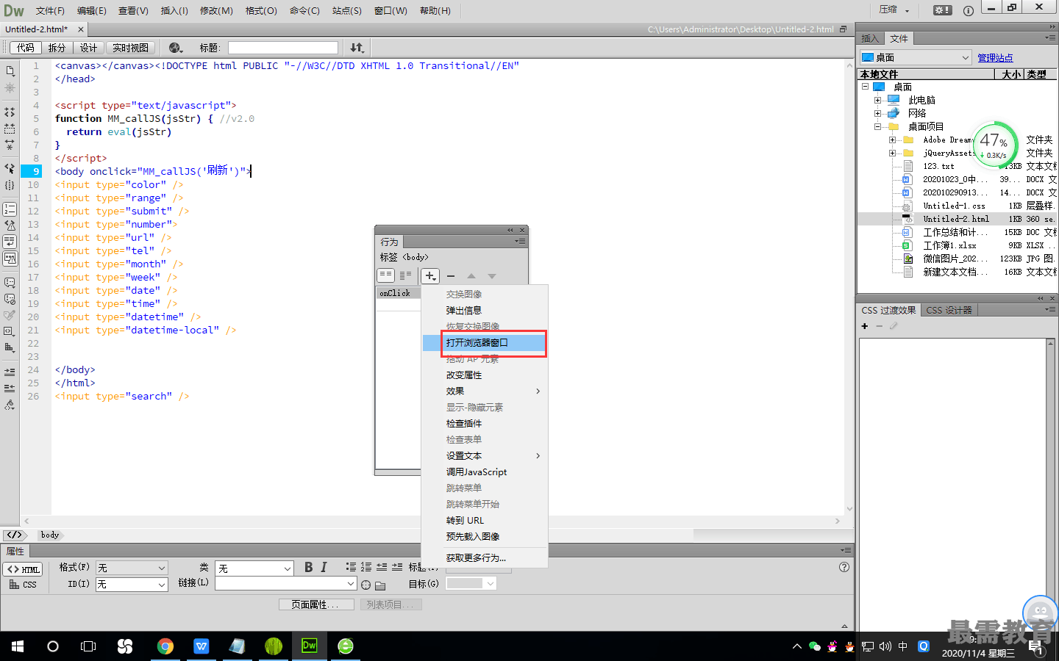Open Chrome from Windows taskbar
This screenshot has width=1059, height=661.
click(x=165, y=646)
